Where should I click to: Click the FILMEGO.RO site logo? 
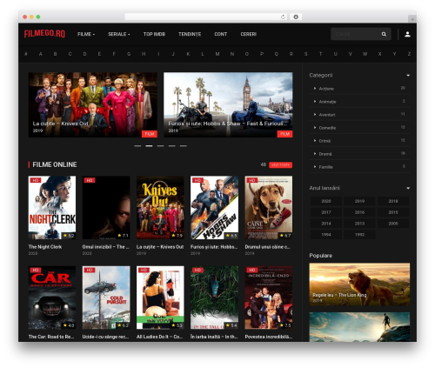click(x=44, y=34)
